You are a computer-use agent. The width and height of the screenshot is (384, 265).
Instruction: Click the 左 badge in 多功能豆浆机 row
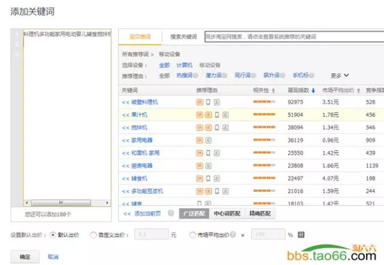click(x=226, y=191)
